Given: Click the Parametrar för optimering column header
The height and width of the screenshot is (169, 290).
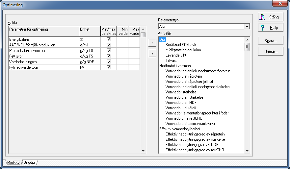Looking at the screenshot, I should [x=44, y=31].
